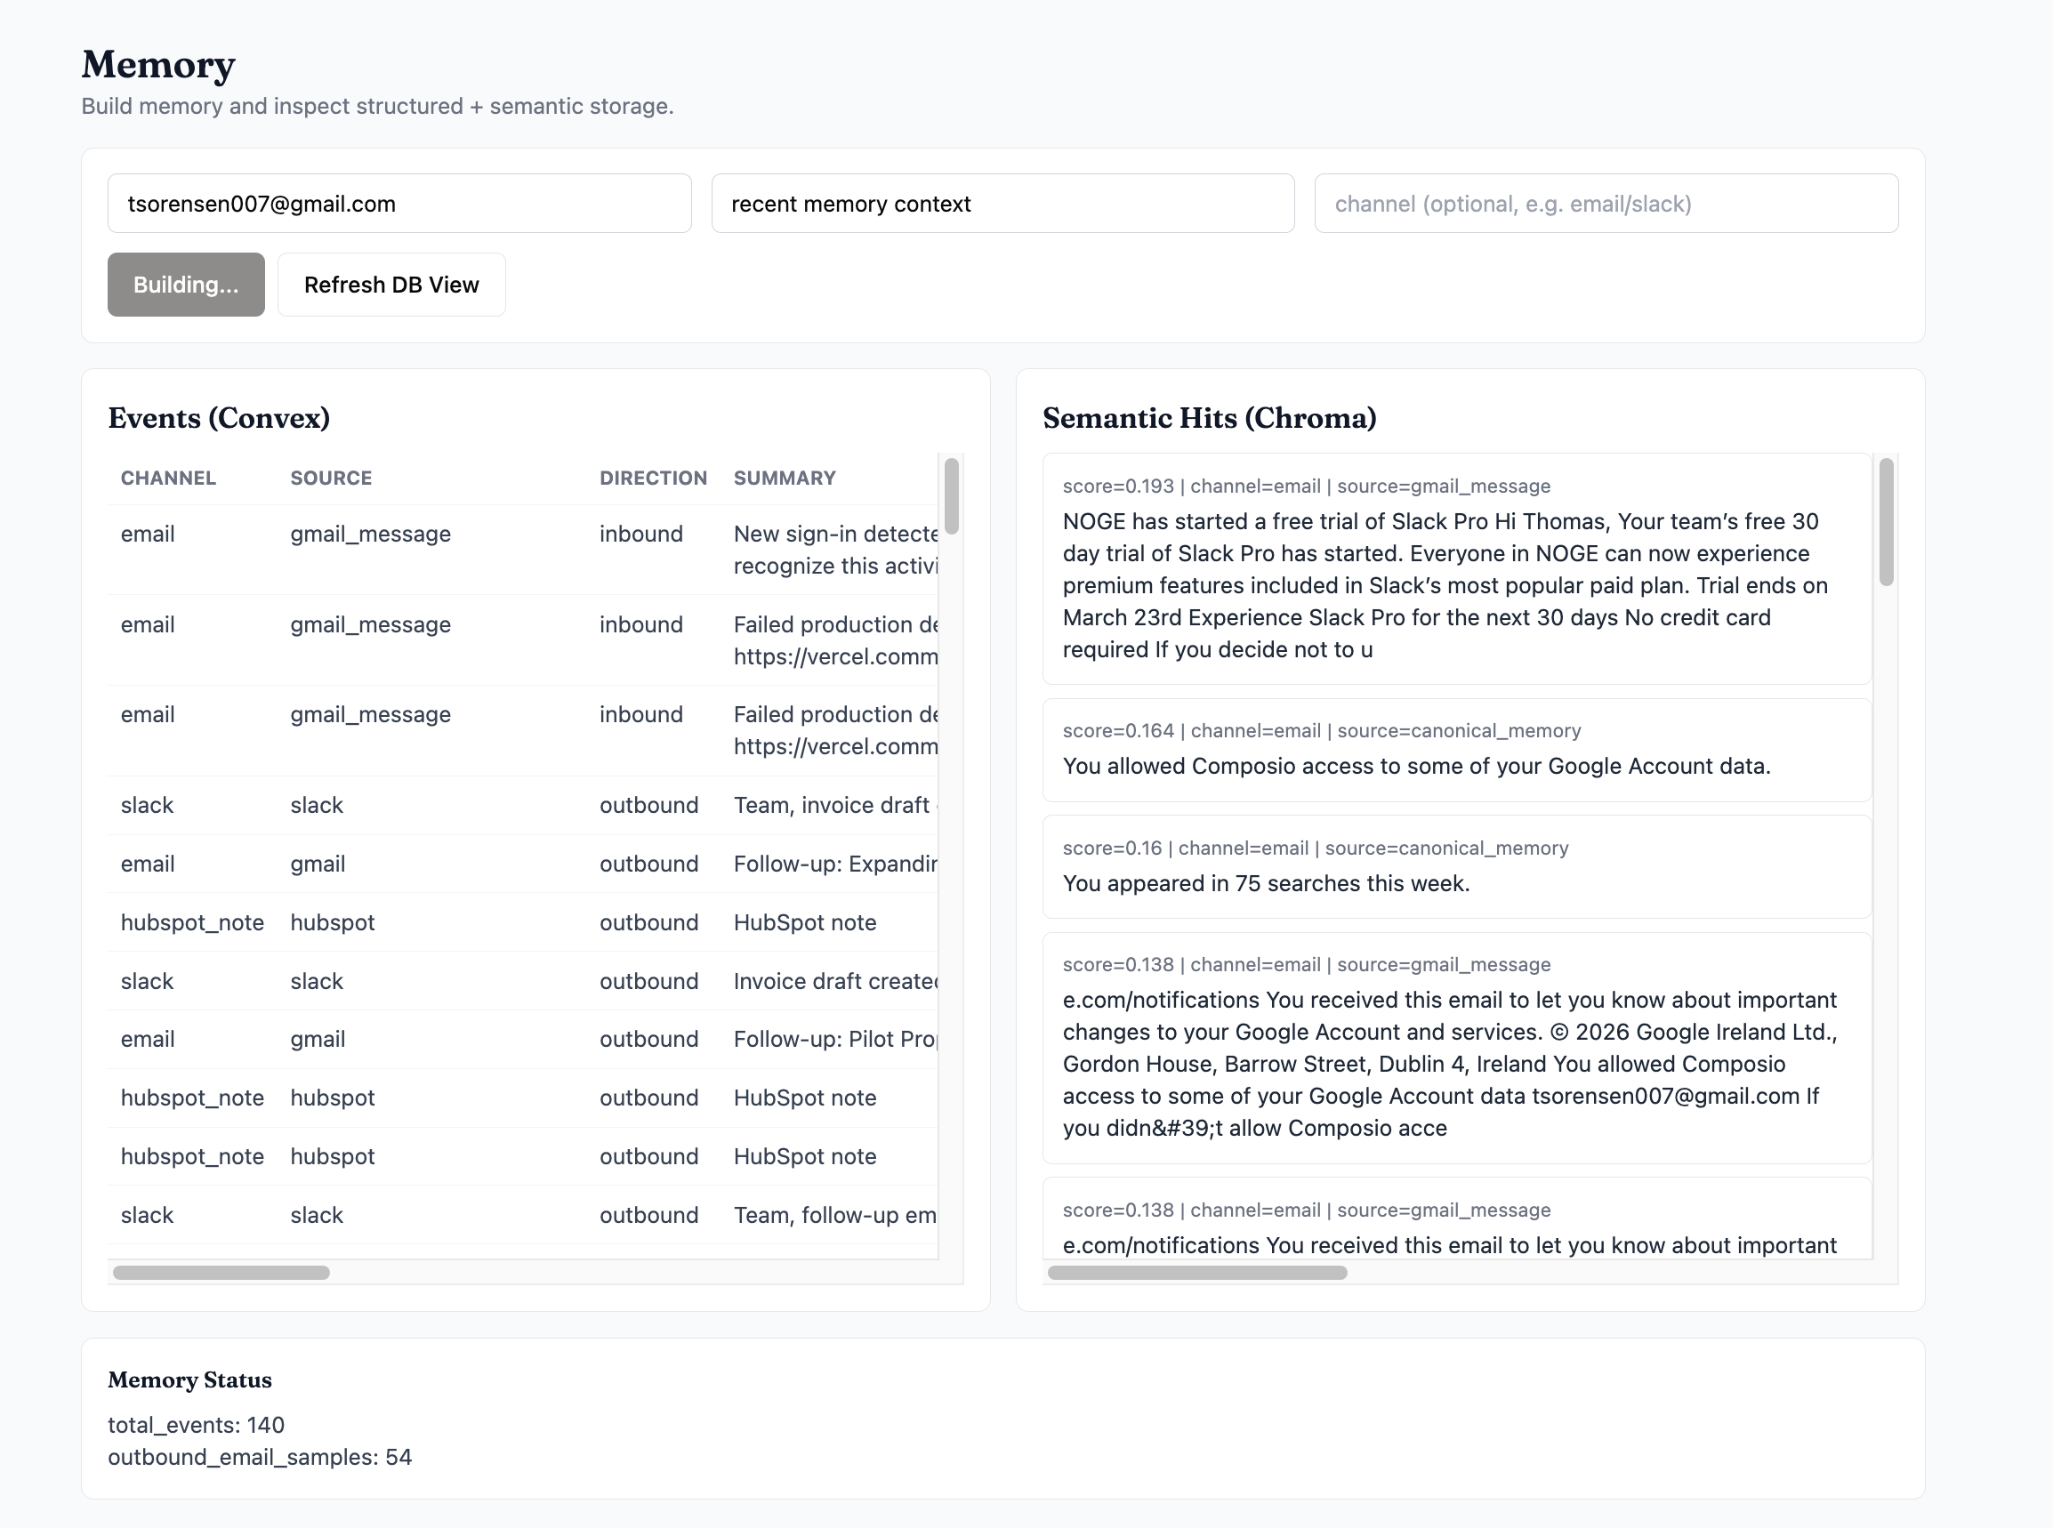This screenshot has height=1528, width=2053.
Task: Click the Events table horizontal scrollbar thumb
Action: (x=221, y=1273)
